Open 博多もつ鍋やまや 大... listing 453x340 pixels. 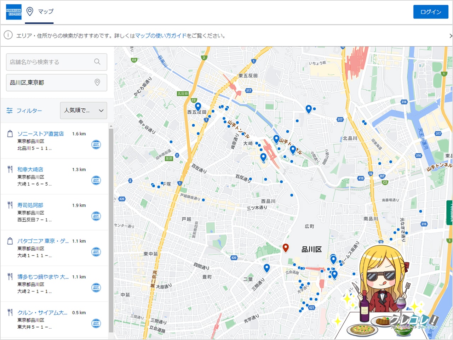pyautogui.click(x=43, y=277)
